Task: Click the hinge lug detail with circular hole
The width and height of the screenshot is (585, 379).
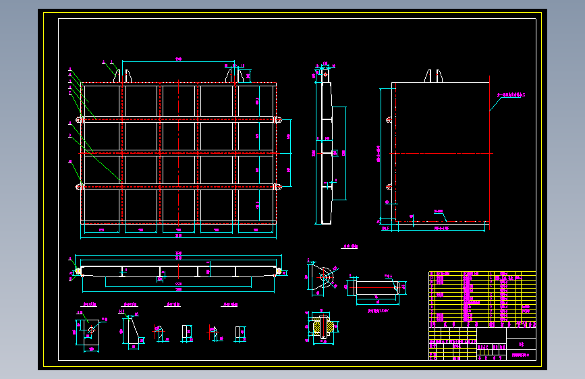Action: [323, 277]
